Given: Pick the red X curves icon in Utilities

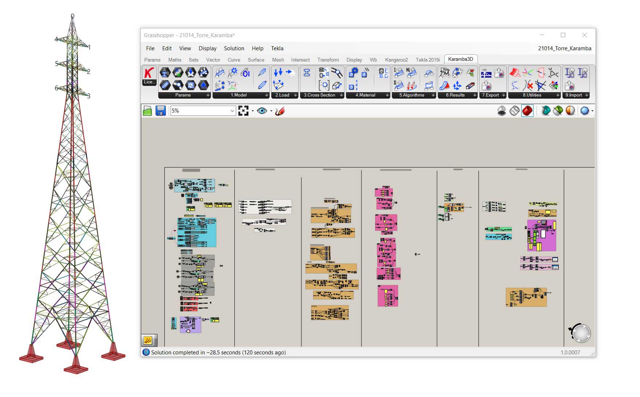Looking at the screenshot, I should point(528,85).
